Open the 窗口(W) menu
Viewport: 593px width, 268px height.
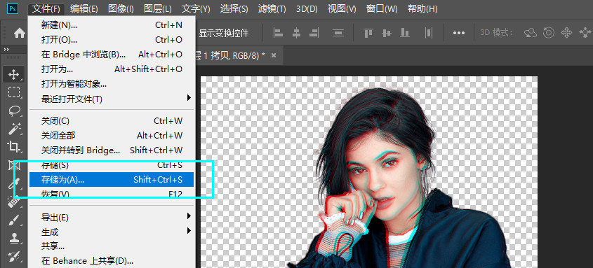[382, 8]
